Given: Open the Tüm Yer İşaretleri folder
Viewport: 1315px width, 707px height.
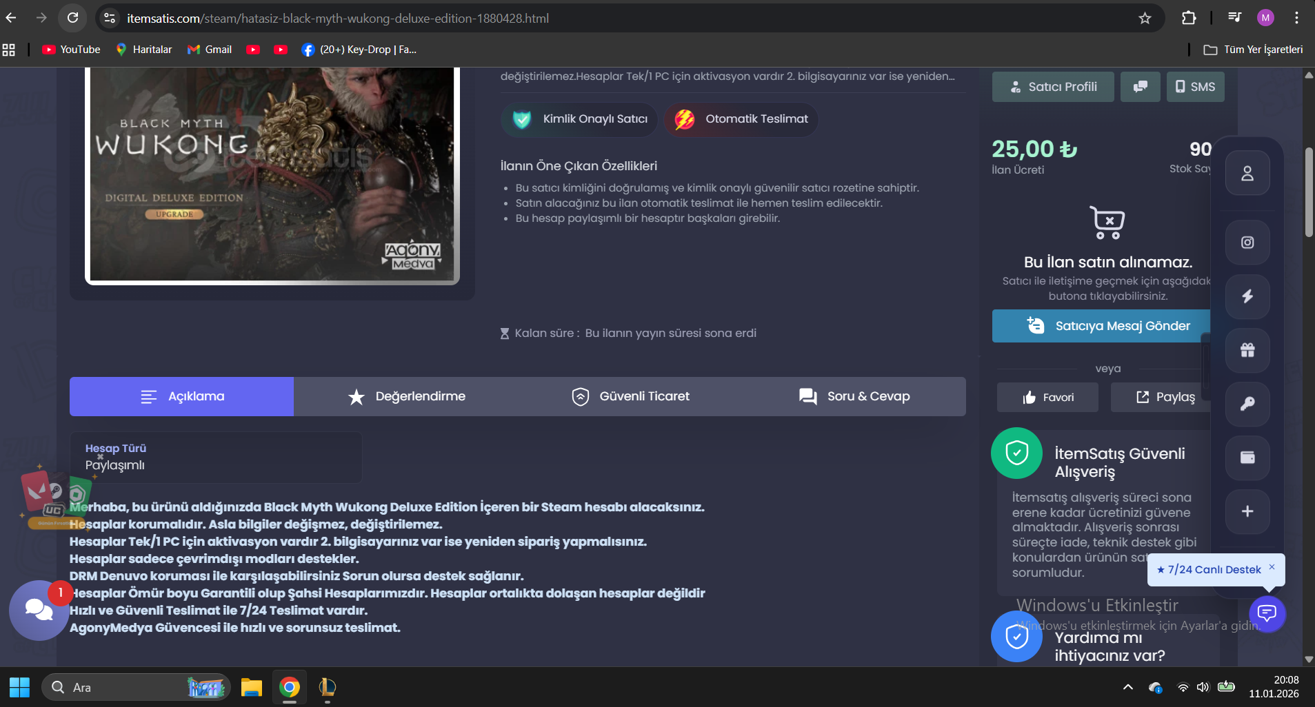Looking at the screenshot, I should coord(1253,50).
